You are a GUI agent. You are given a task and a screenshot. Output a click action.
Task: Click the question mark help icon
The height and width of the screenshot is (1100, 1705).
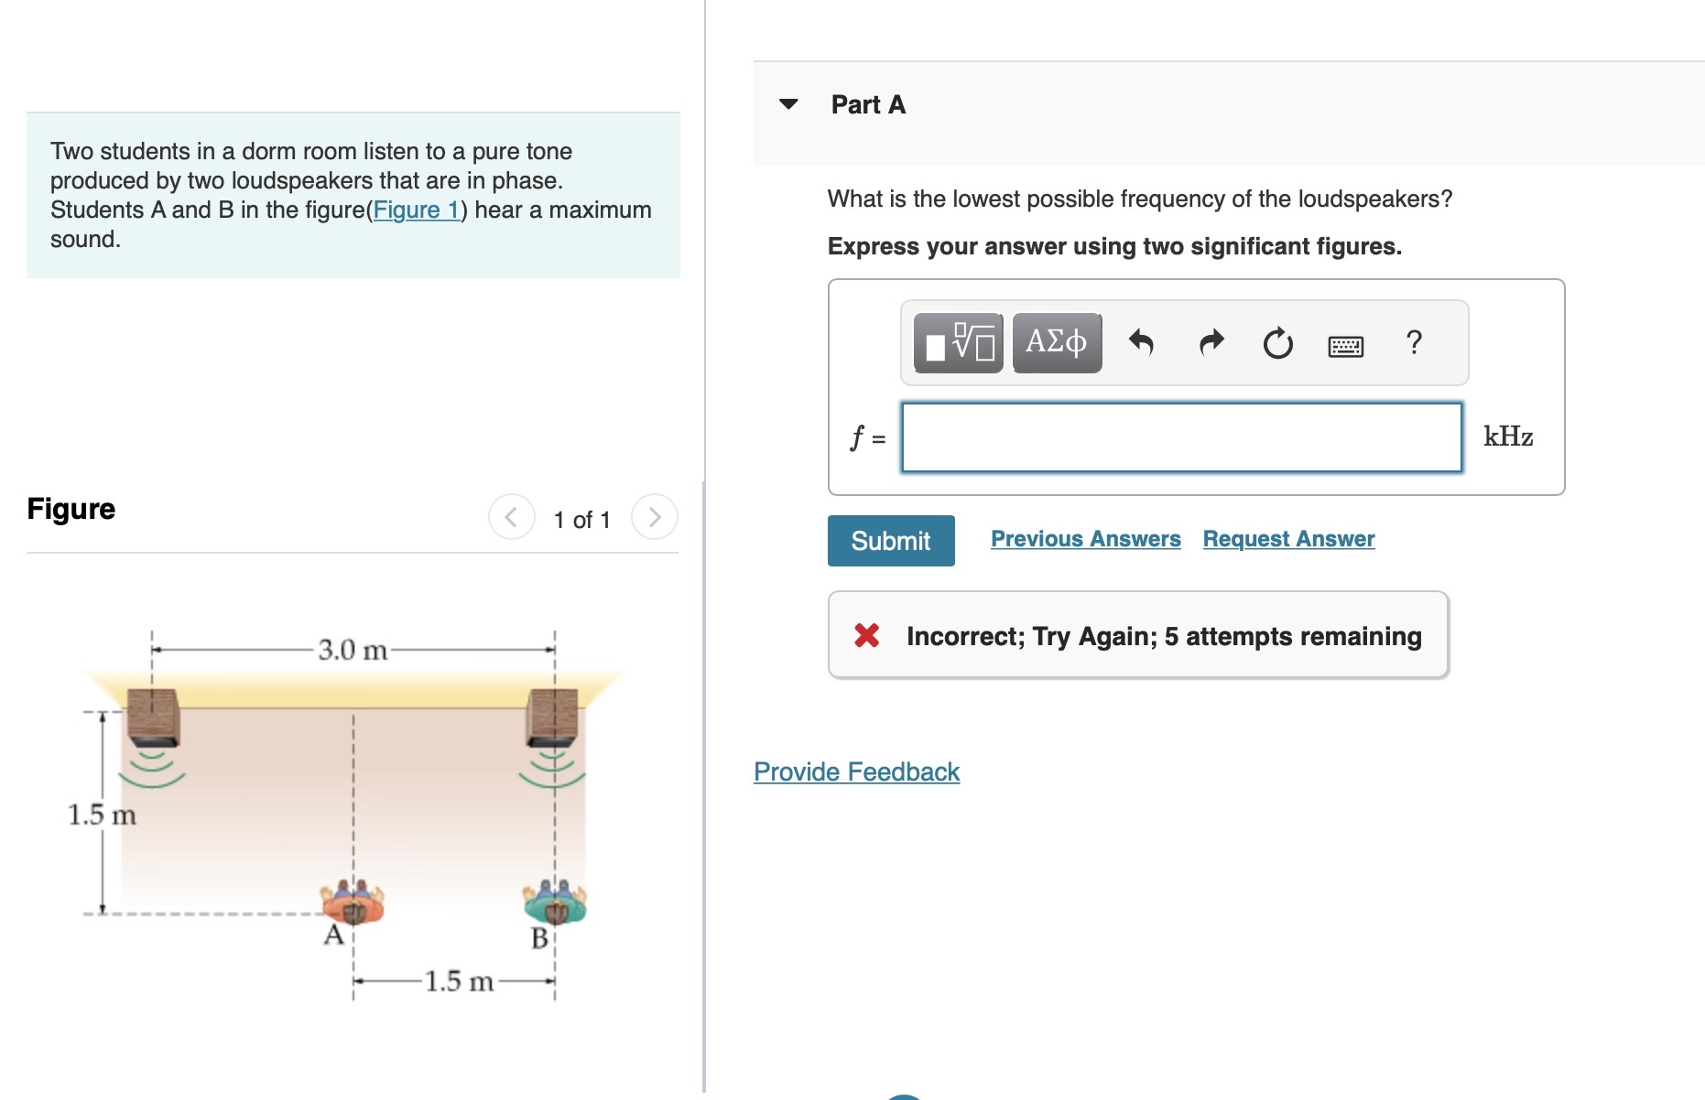1413,342
